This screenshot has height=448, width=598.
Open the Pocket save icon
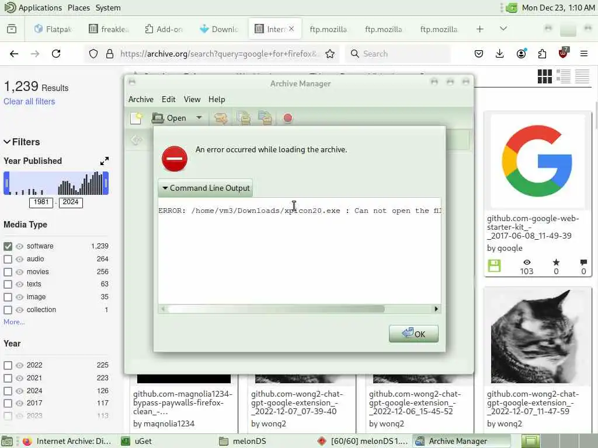(x=479, y=54)
